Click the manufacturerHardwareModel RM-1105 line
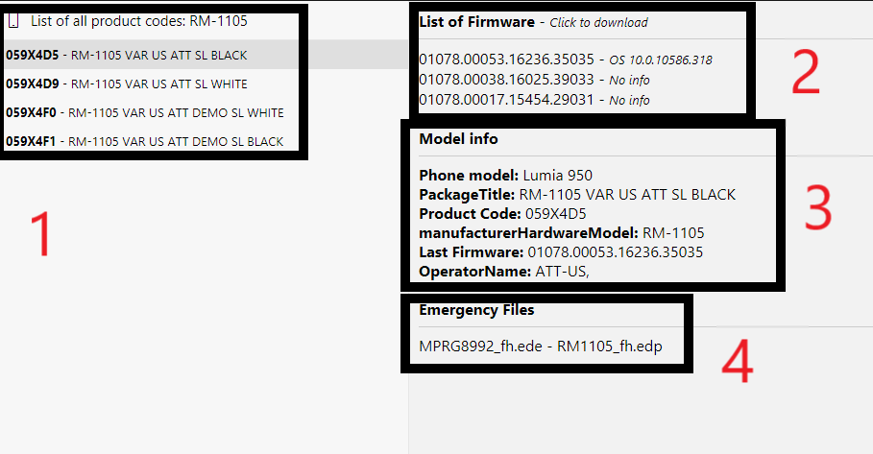The image size is (873, 454). click(x=561, y=233)
